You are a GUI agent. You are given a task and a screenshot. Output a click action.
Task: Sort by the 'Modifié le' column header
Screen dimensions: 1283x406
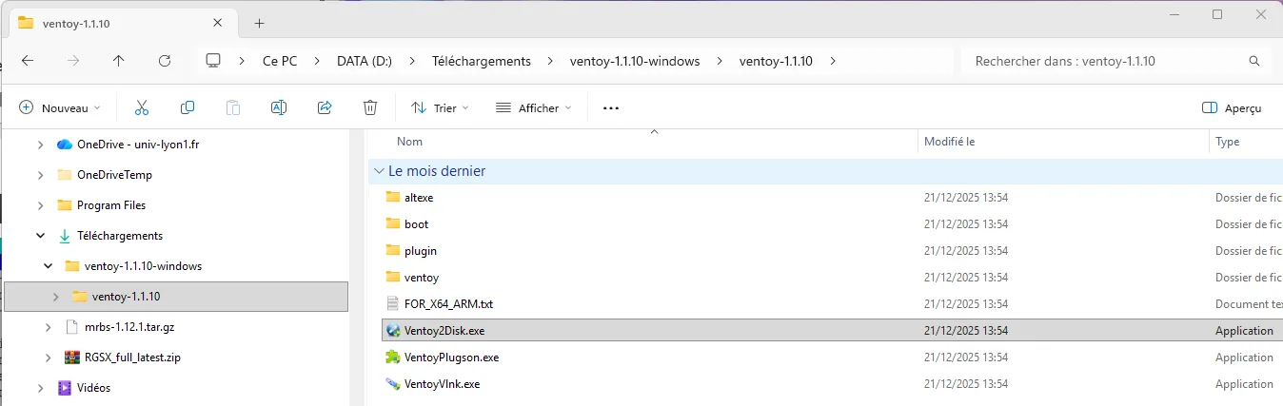pyautogui.click(x=950, y=142)
